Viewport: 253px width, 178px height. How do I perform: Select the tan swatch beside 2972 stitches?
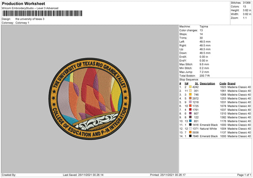pyautogui.click(x=190, y=98)
